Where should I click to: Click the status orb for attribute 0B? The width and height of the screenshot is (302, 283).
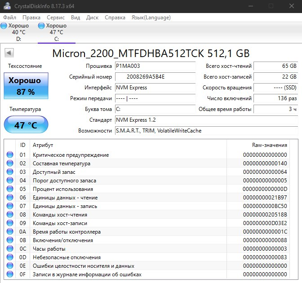(10, 240)
